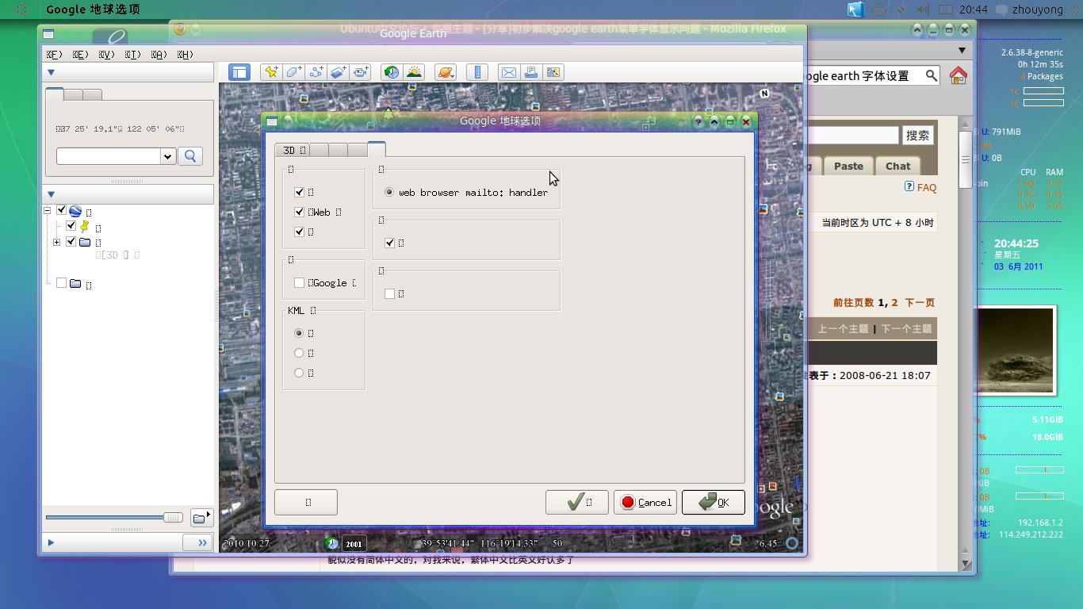Open the F menu in Google Earth

tap(54, 55)
